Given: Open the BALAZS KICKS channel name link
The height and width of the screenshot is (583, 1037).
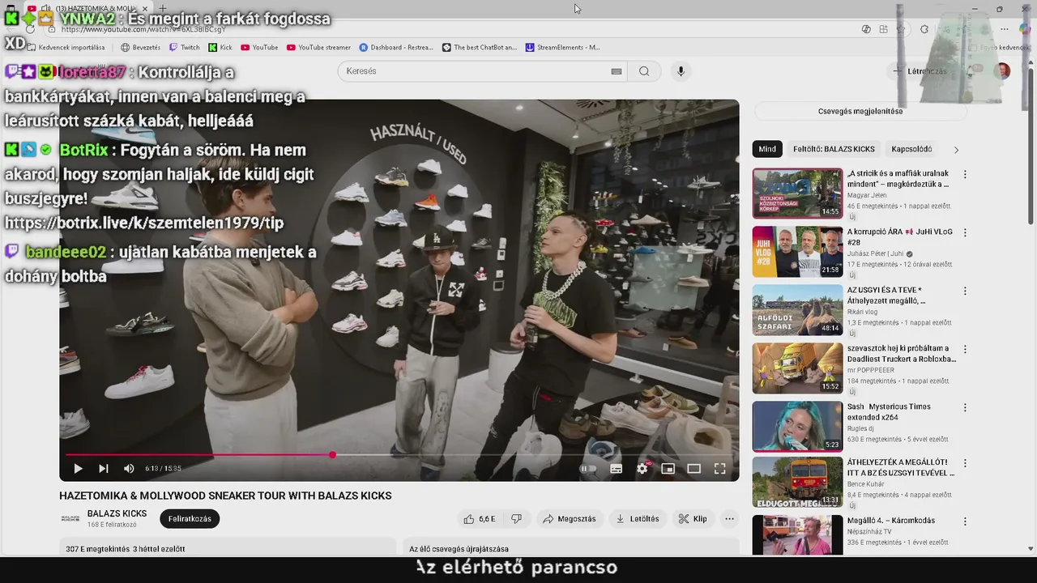Looking at the screenshot, I should pos(117,513).
